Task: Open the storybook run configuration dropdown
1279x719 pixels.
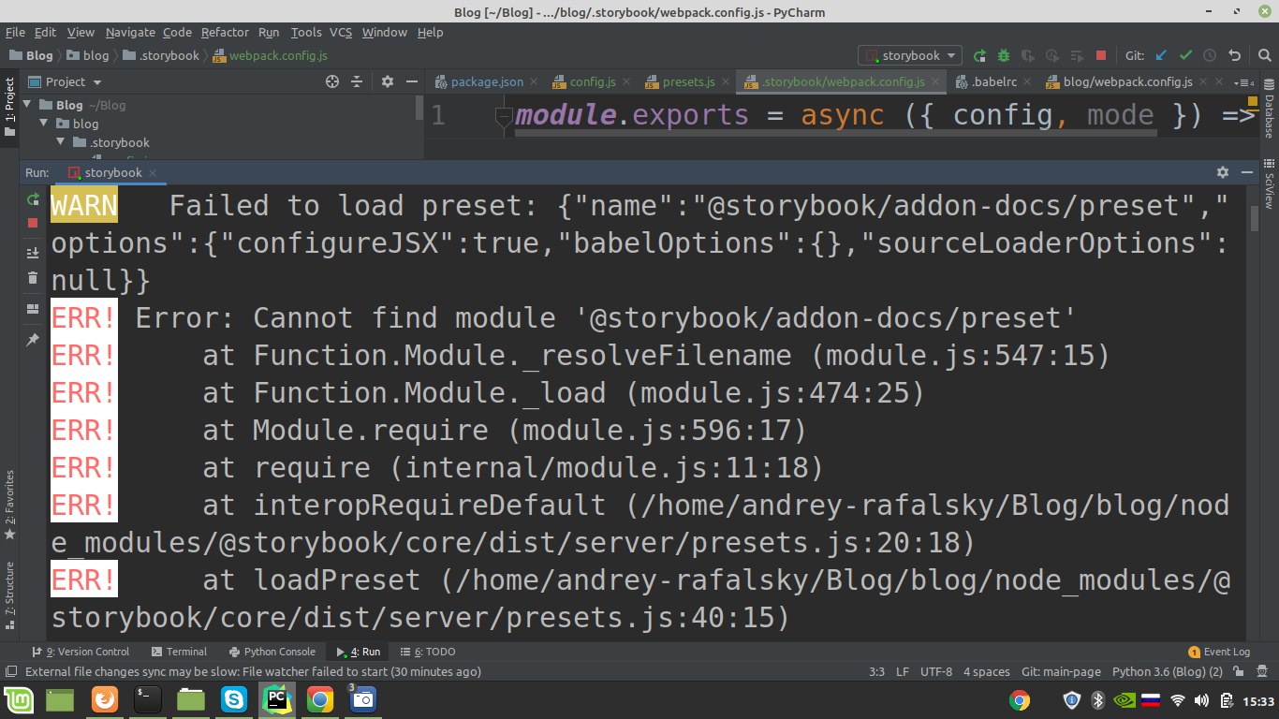Action: point(910,56)
